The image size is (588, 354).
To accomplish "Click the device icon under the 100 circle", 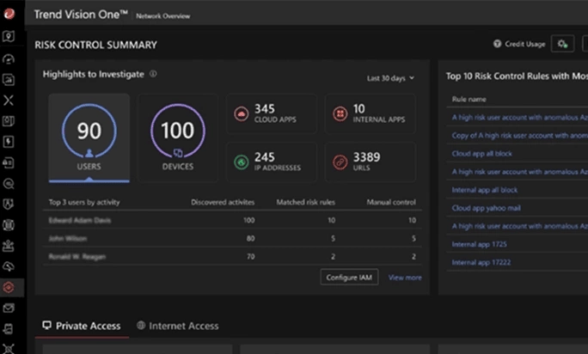I will pyautogui.click(x=178, y=153).
